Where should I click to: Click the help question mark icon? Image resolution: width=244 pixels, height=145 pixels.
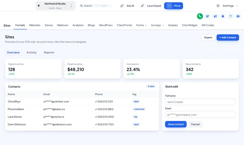[230, 16]
